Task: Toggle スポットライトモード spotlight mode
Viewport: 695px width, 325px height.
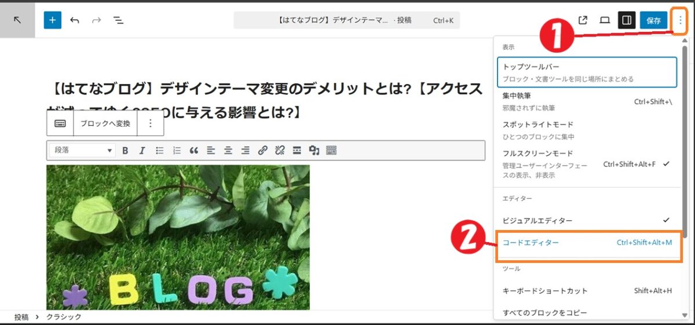Action: click(587, 130)
